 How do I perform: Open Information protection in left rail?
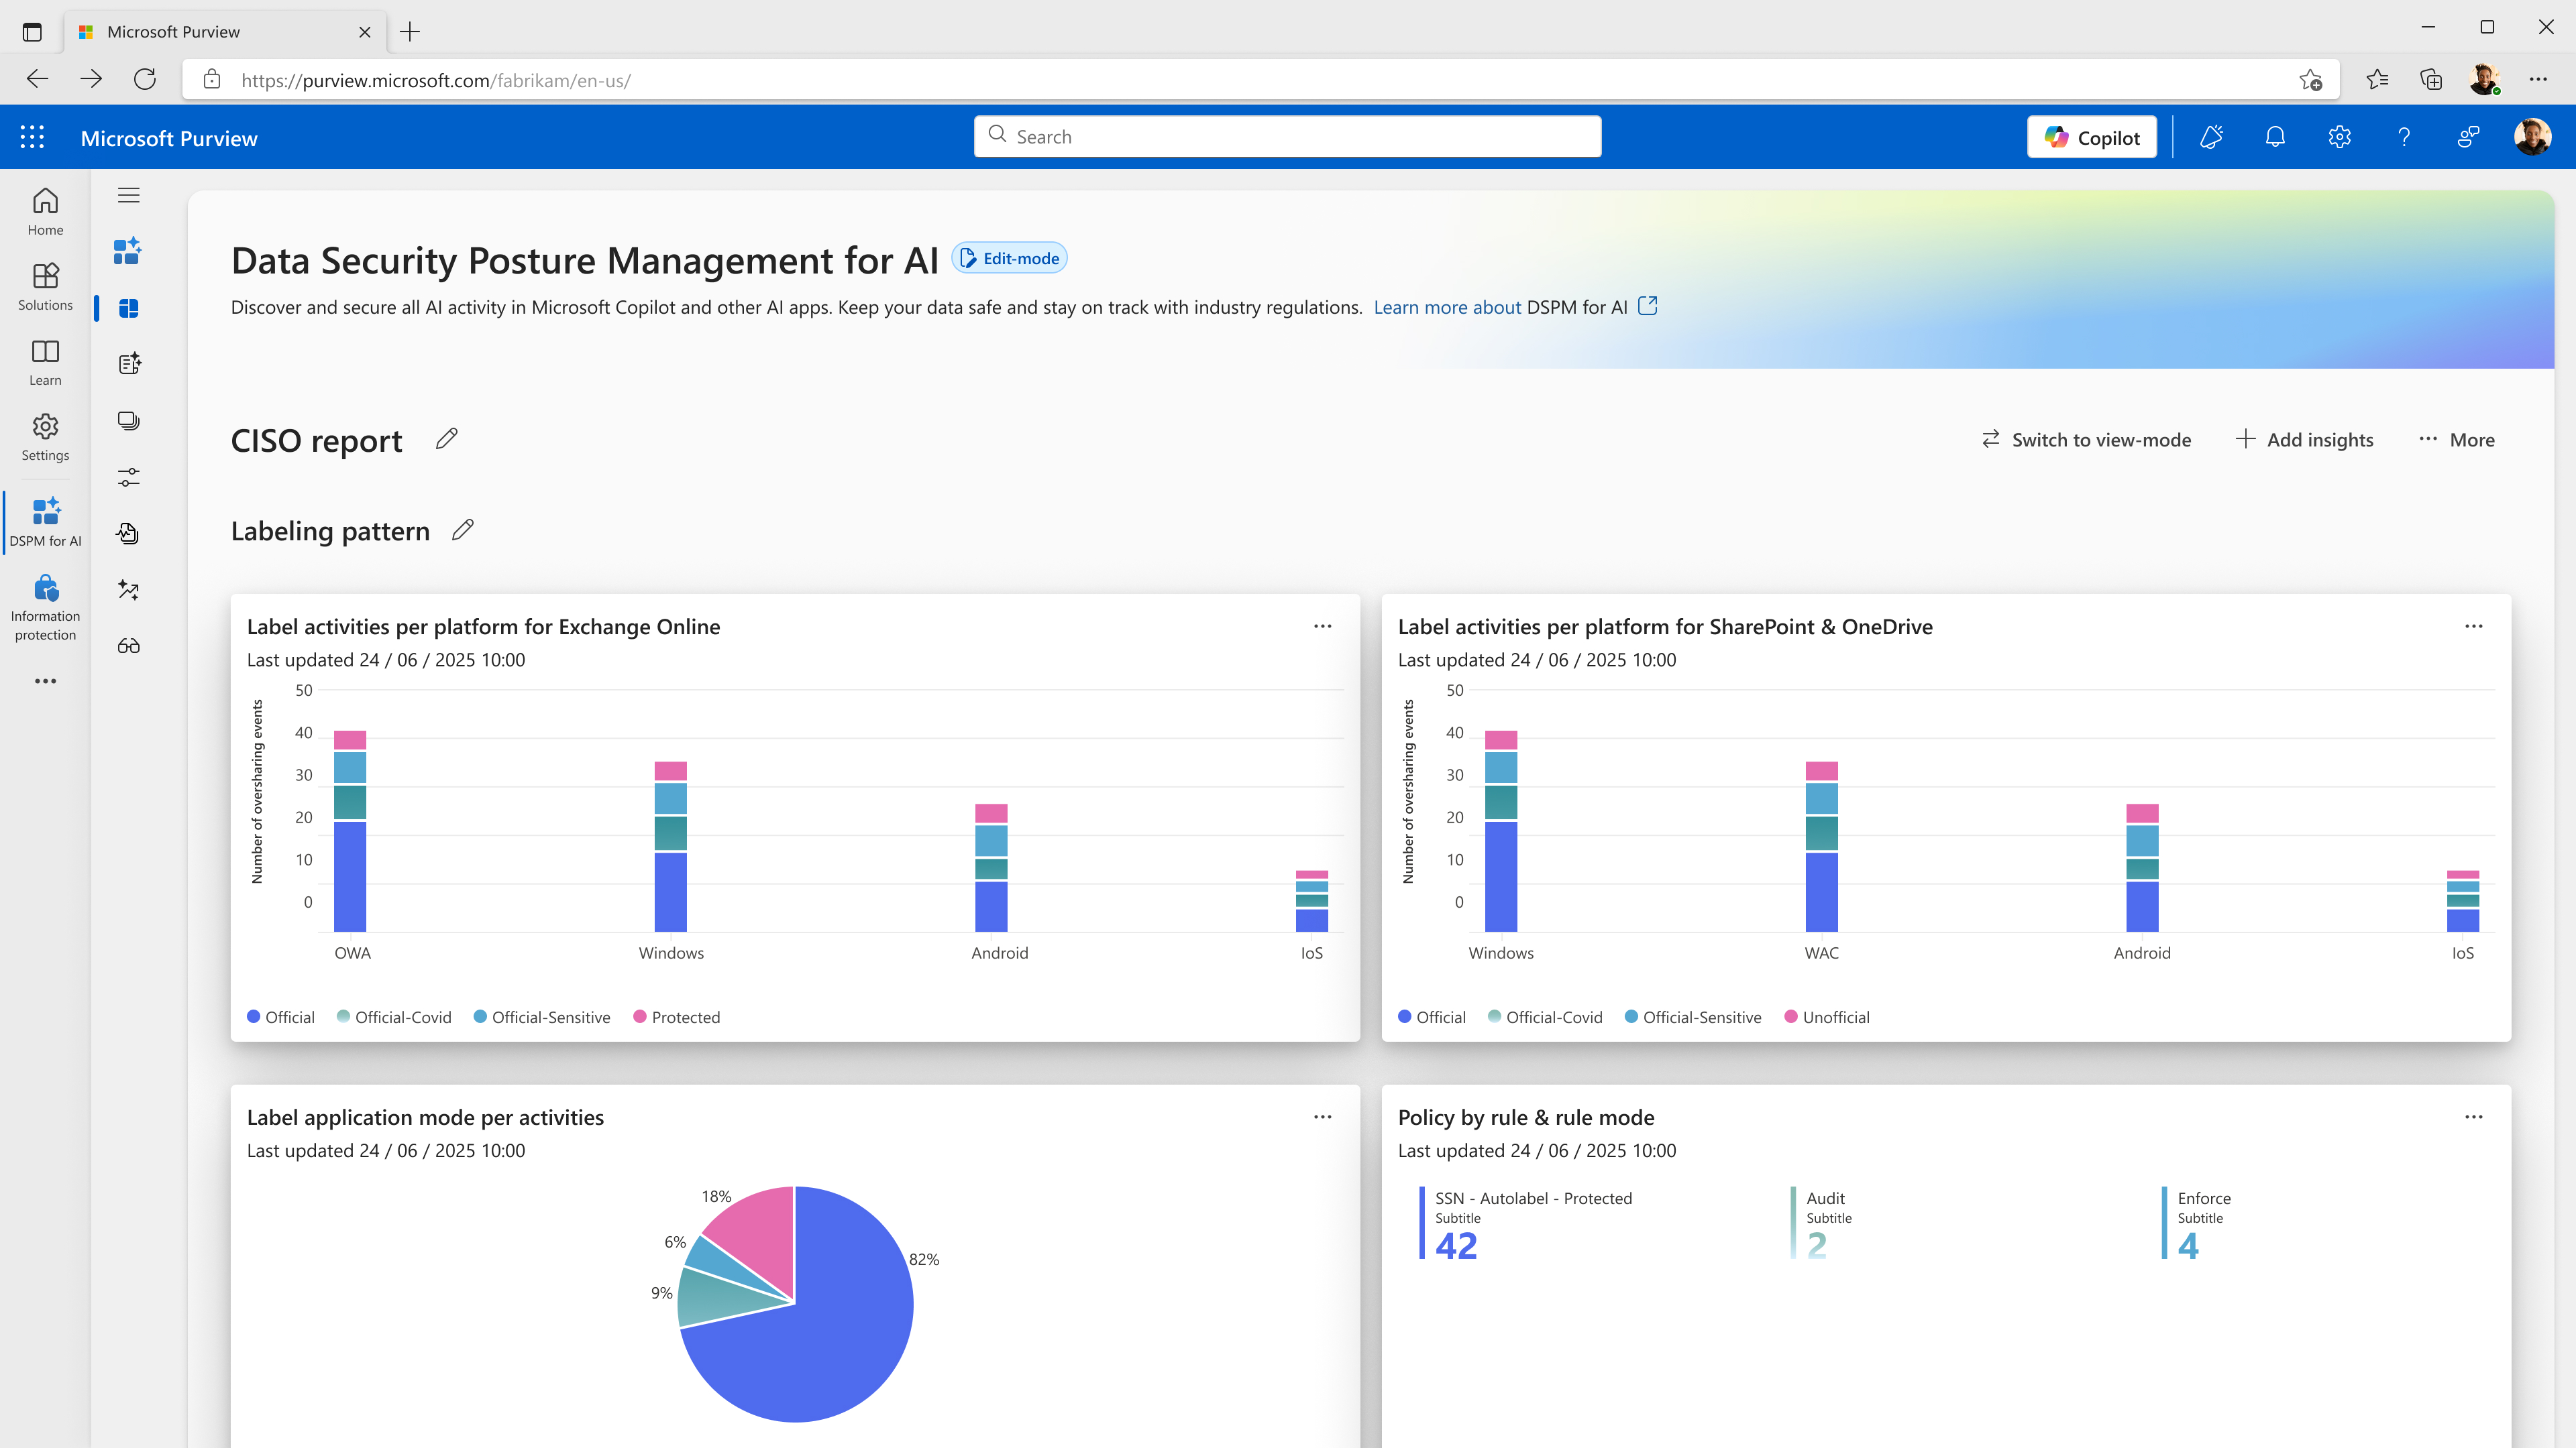(x=45, y=607)
